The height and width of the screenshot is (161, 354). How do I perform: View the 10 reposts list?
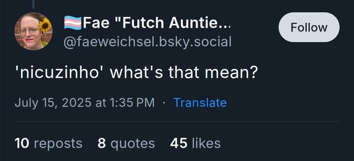coord(48,143)
